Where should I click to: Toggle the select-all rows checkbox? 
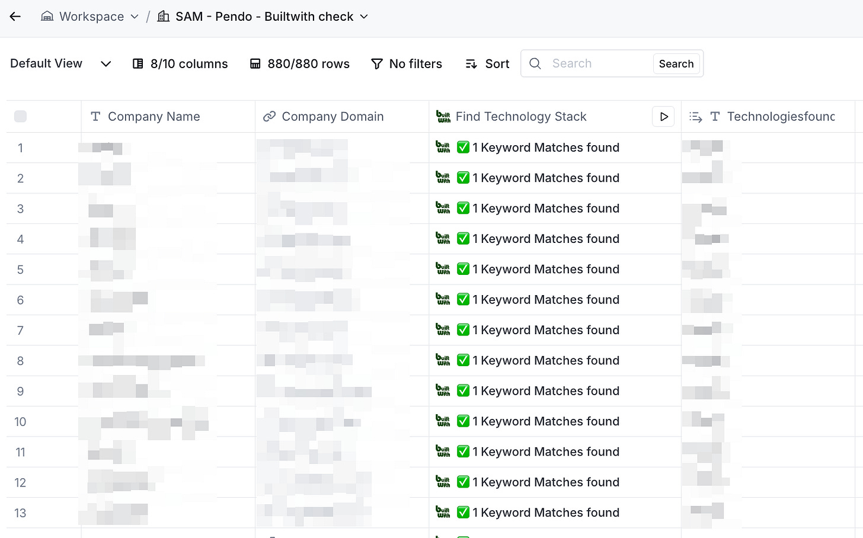point(20,116)
